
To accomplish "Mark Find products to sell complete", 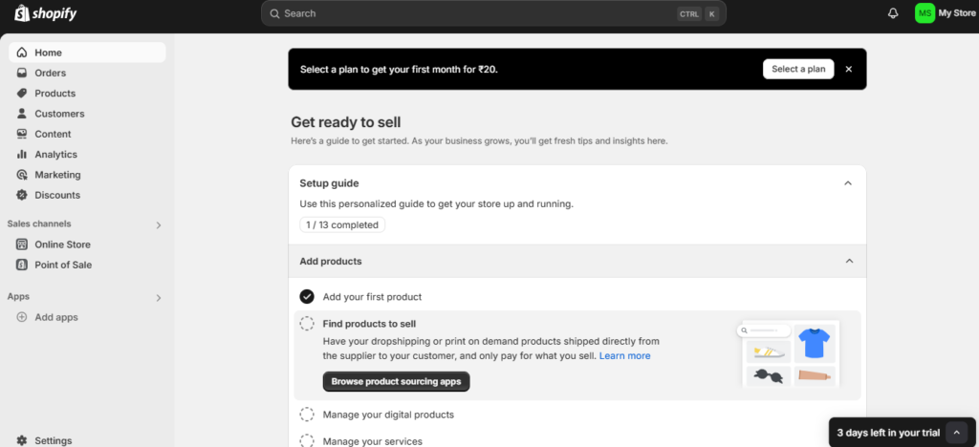I will 307,324.
